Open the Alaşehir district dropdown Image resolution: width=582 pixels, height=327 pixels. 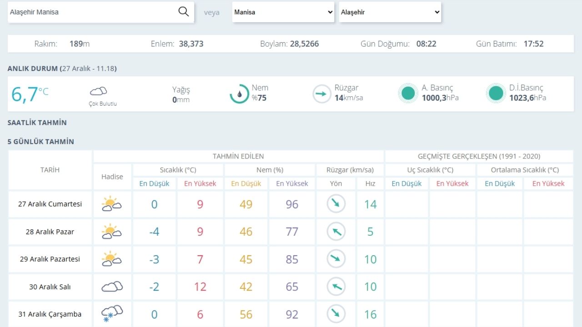390,12
